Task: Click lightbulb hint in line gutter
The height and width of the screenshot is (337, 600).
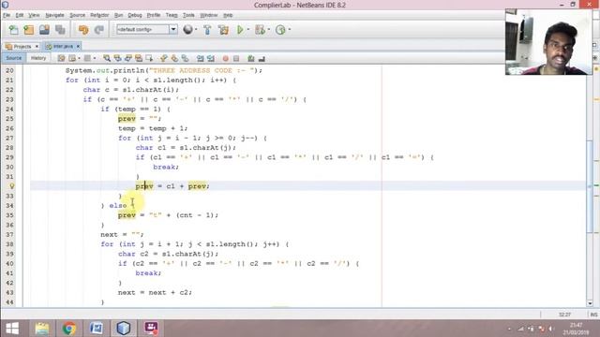Action: tap(12, 186)
